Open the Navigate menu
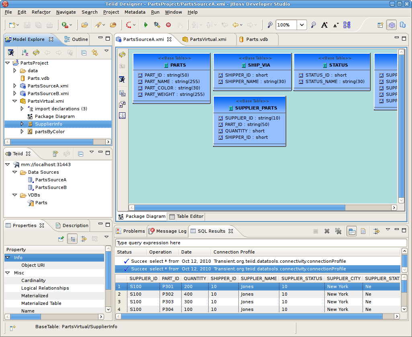 [x=66, y=12]
